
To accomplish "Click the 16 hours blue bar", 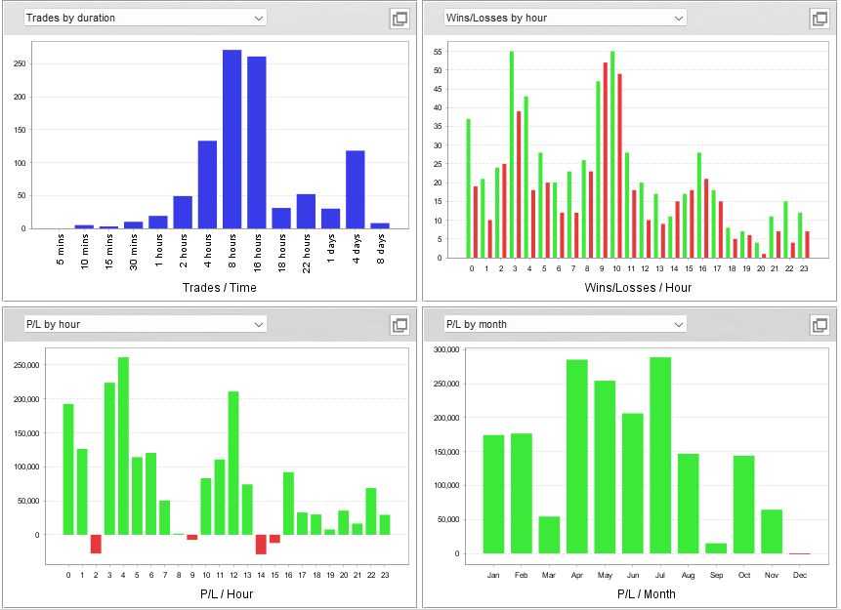I will (257, 142).
